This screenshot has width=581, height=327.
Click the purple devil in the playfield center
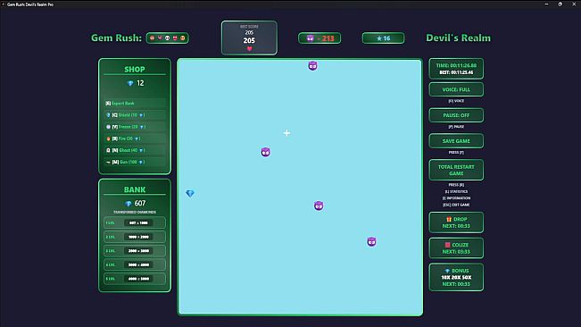tap(319, 205)
